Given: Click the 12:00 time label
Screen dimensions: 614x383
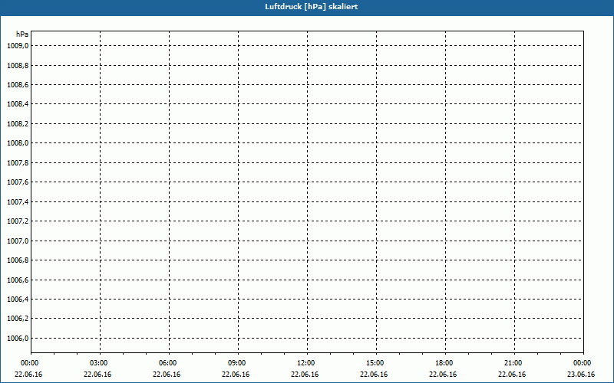Looking at the screenshot, I should [x=305, y=363].
